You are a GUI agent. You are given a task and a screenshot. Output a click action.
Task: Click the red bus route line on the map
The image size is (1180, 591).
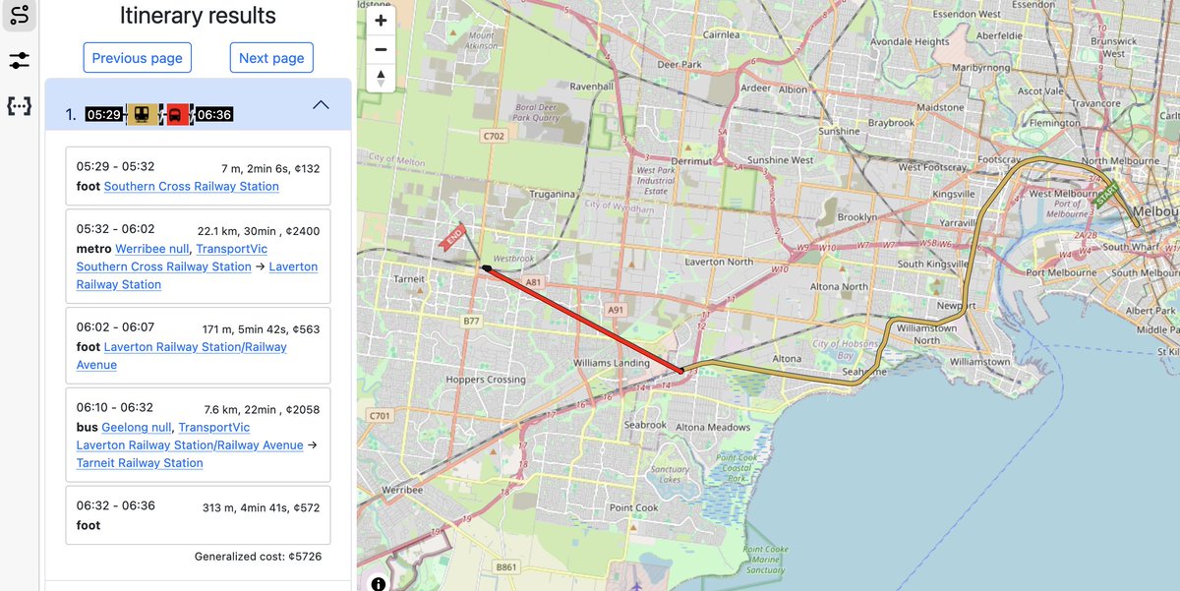584,319
